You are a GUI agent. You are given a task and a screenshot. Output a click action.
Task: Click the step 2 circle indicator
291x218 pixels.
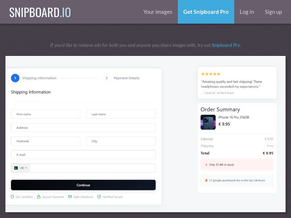107,78
